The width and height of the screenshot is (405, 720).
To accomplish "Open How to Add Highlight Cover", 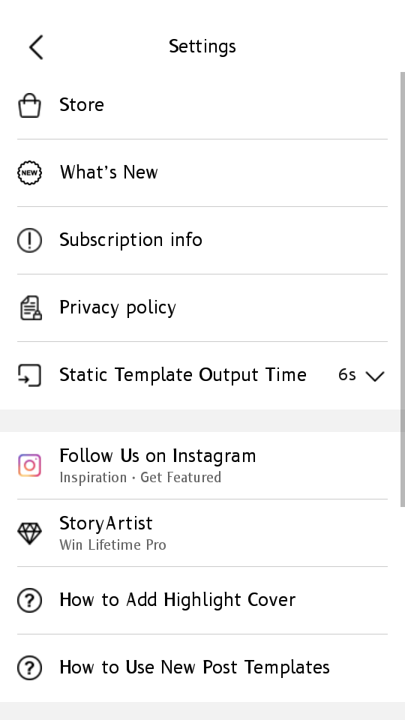I will coord(202,600).
